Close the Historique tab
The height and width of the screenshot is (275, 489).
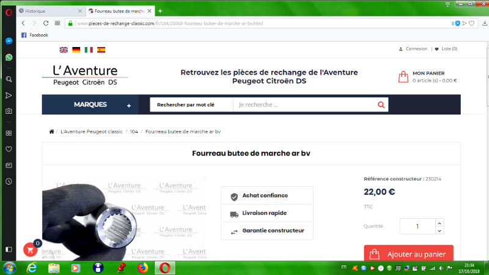click(x=80, y=11)
